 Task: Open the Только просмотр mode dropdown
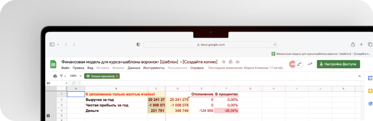(102, 76)
